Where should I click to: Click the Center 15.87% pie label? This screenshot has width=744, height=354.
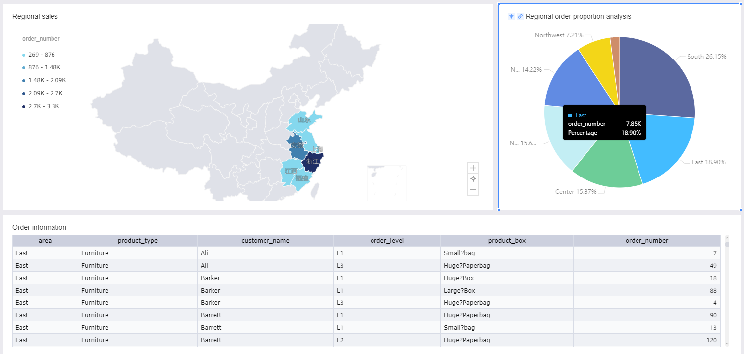point(576,192)
